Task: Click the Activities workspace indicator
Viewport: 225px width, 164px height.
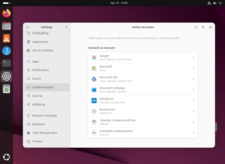Action: (x=7, y=3)
